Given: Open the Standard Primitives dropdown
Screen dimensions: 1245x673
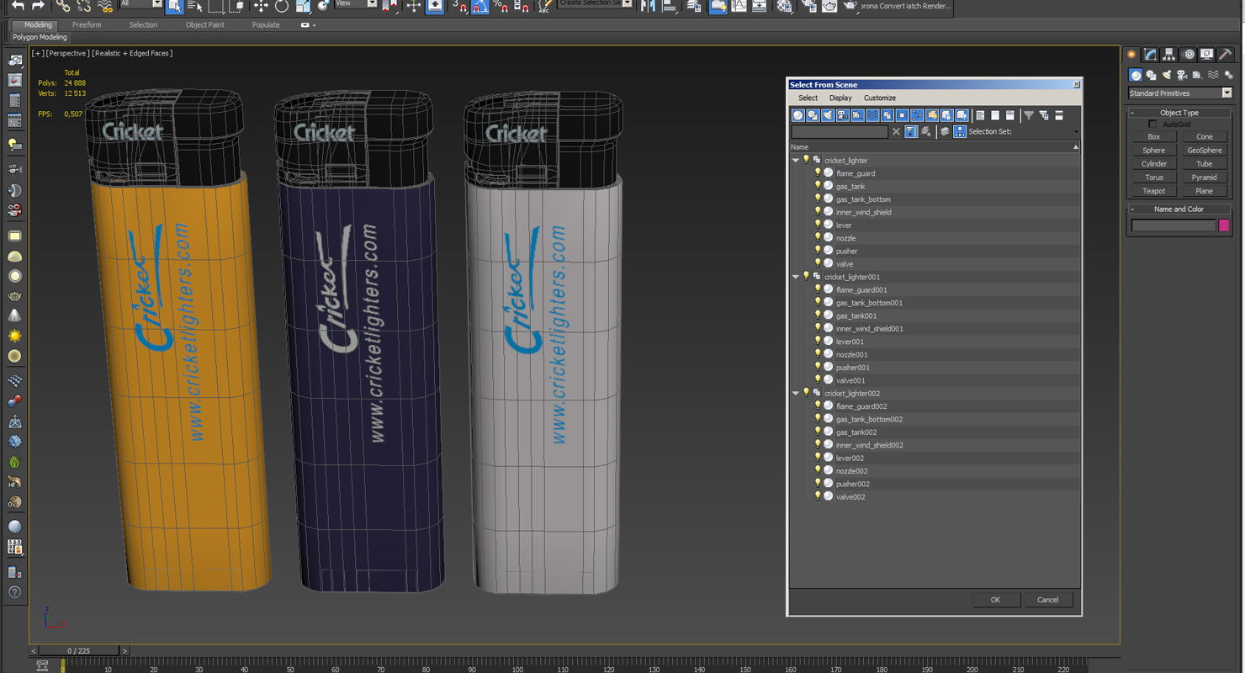Looking at the screenshot, I should [x=1226, y=93].
